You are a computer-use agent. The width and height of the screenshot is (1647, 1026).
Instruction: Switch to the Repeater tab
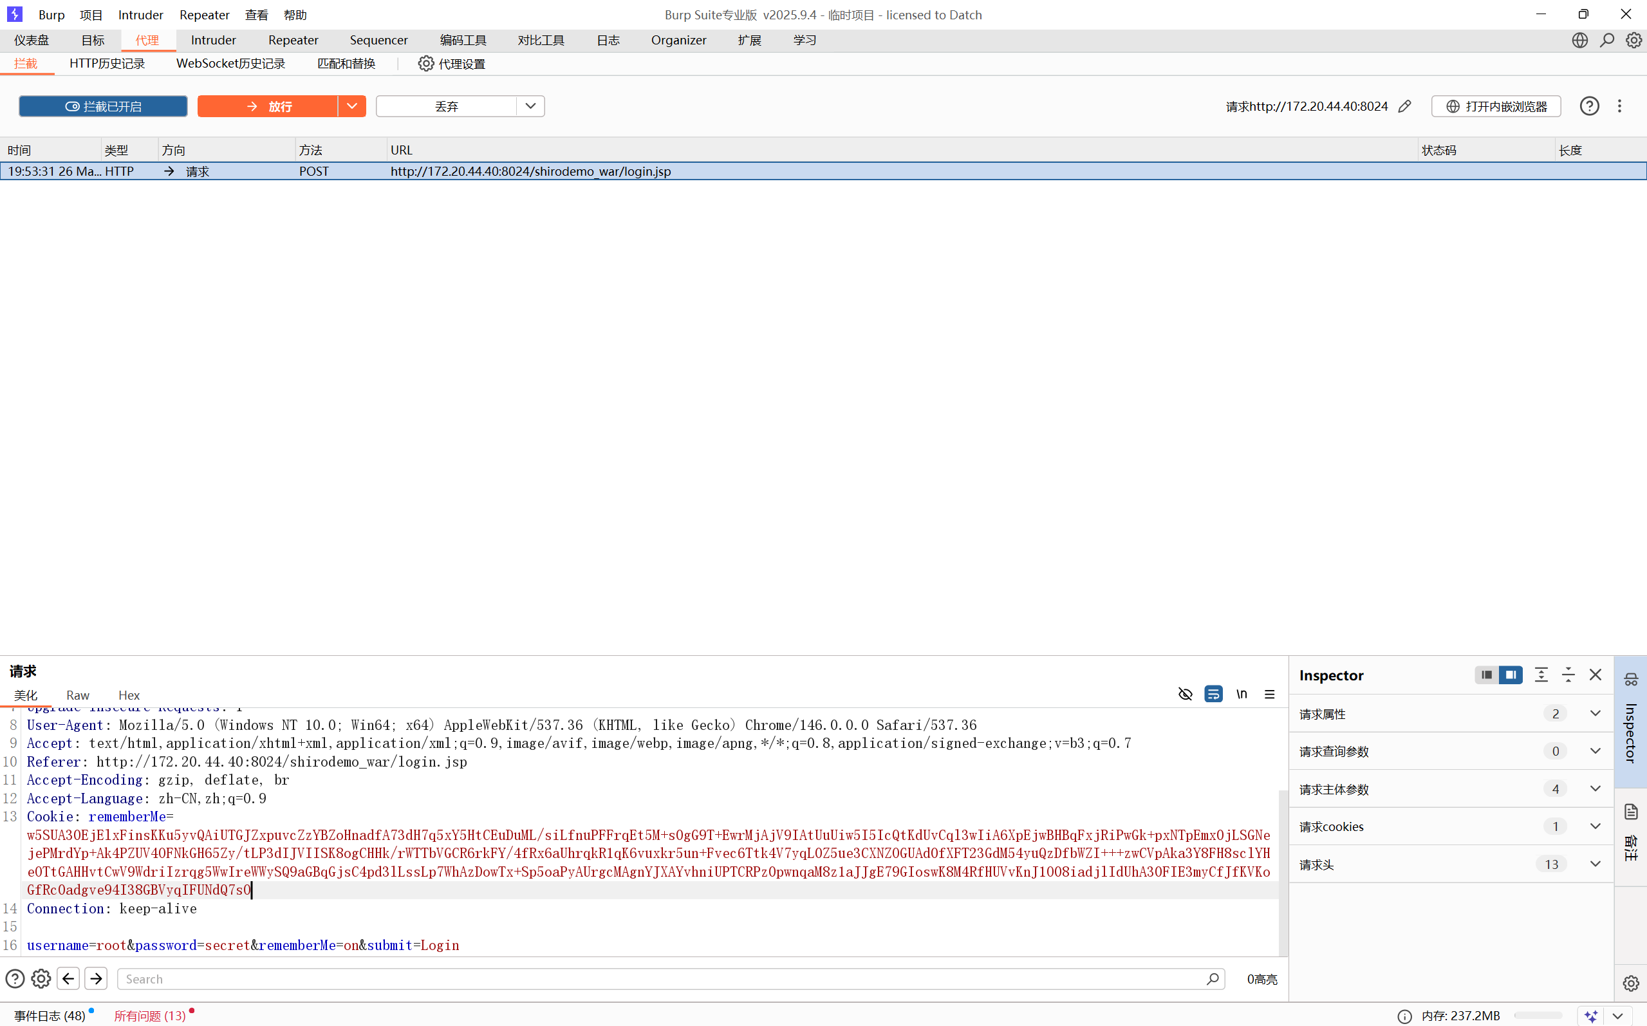(293, 40)
